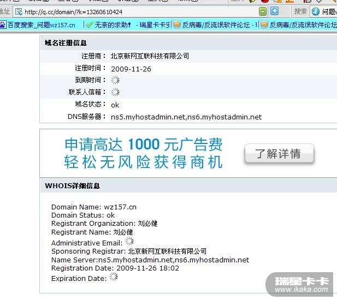Switch to first 反病毒/反流氓软件论坛 tab
Screen dimensions: 337x300
point(215,25)
